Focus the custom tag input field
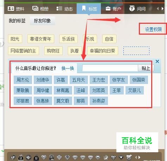The width and height of the screenshot is (167, 161). click(110, 68)
